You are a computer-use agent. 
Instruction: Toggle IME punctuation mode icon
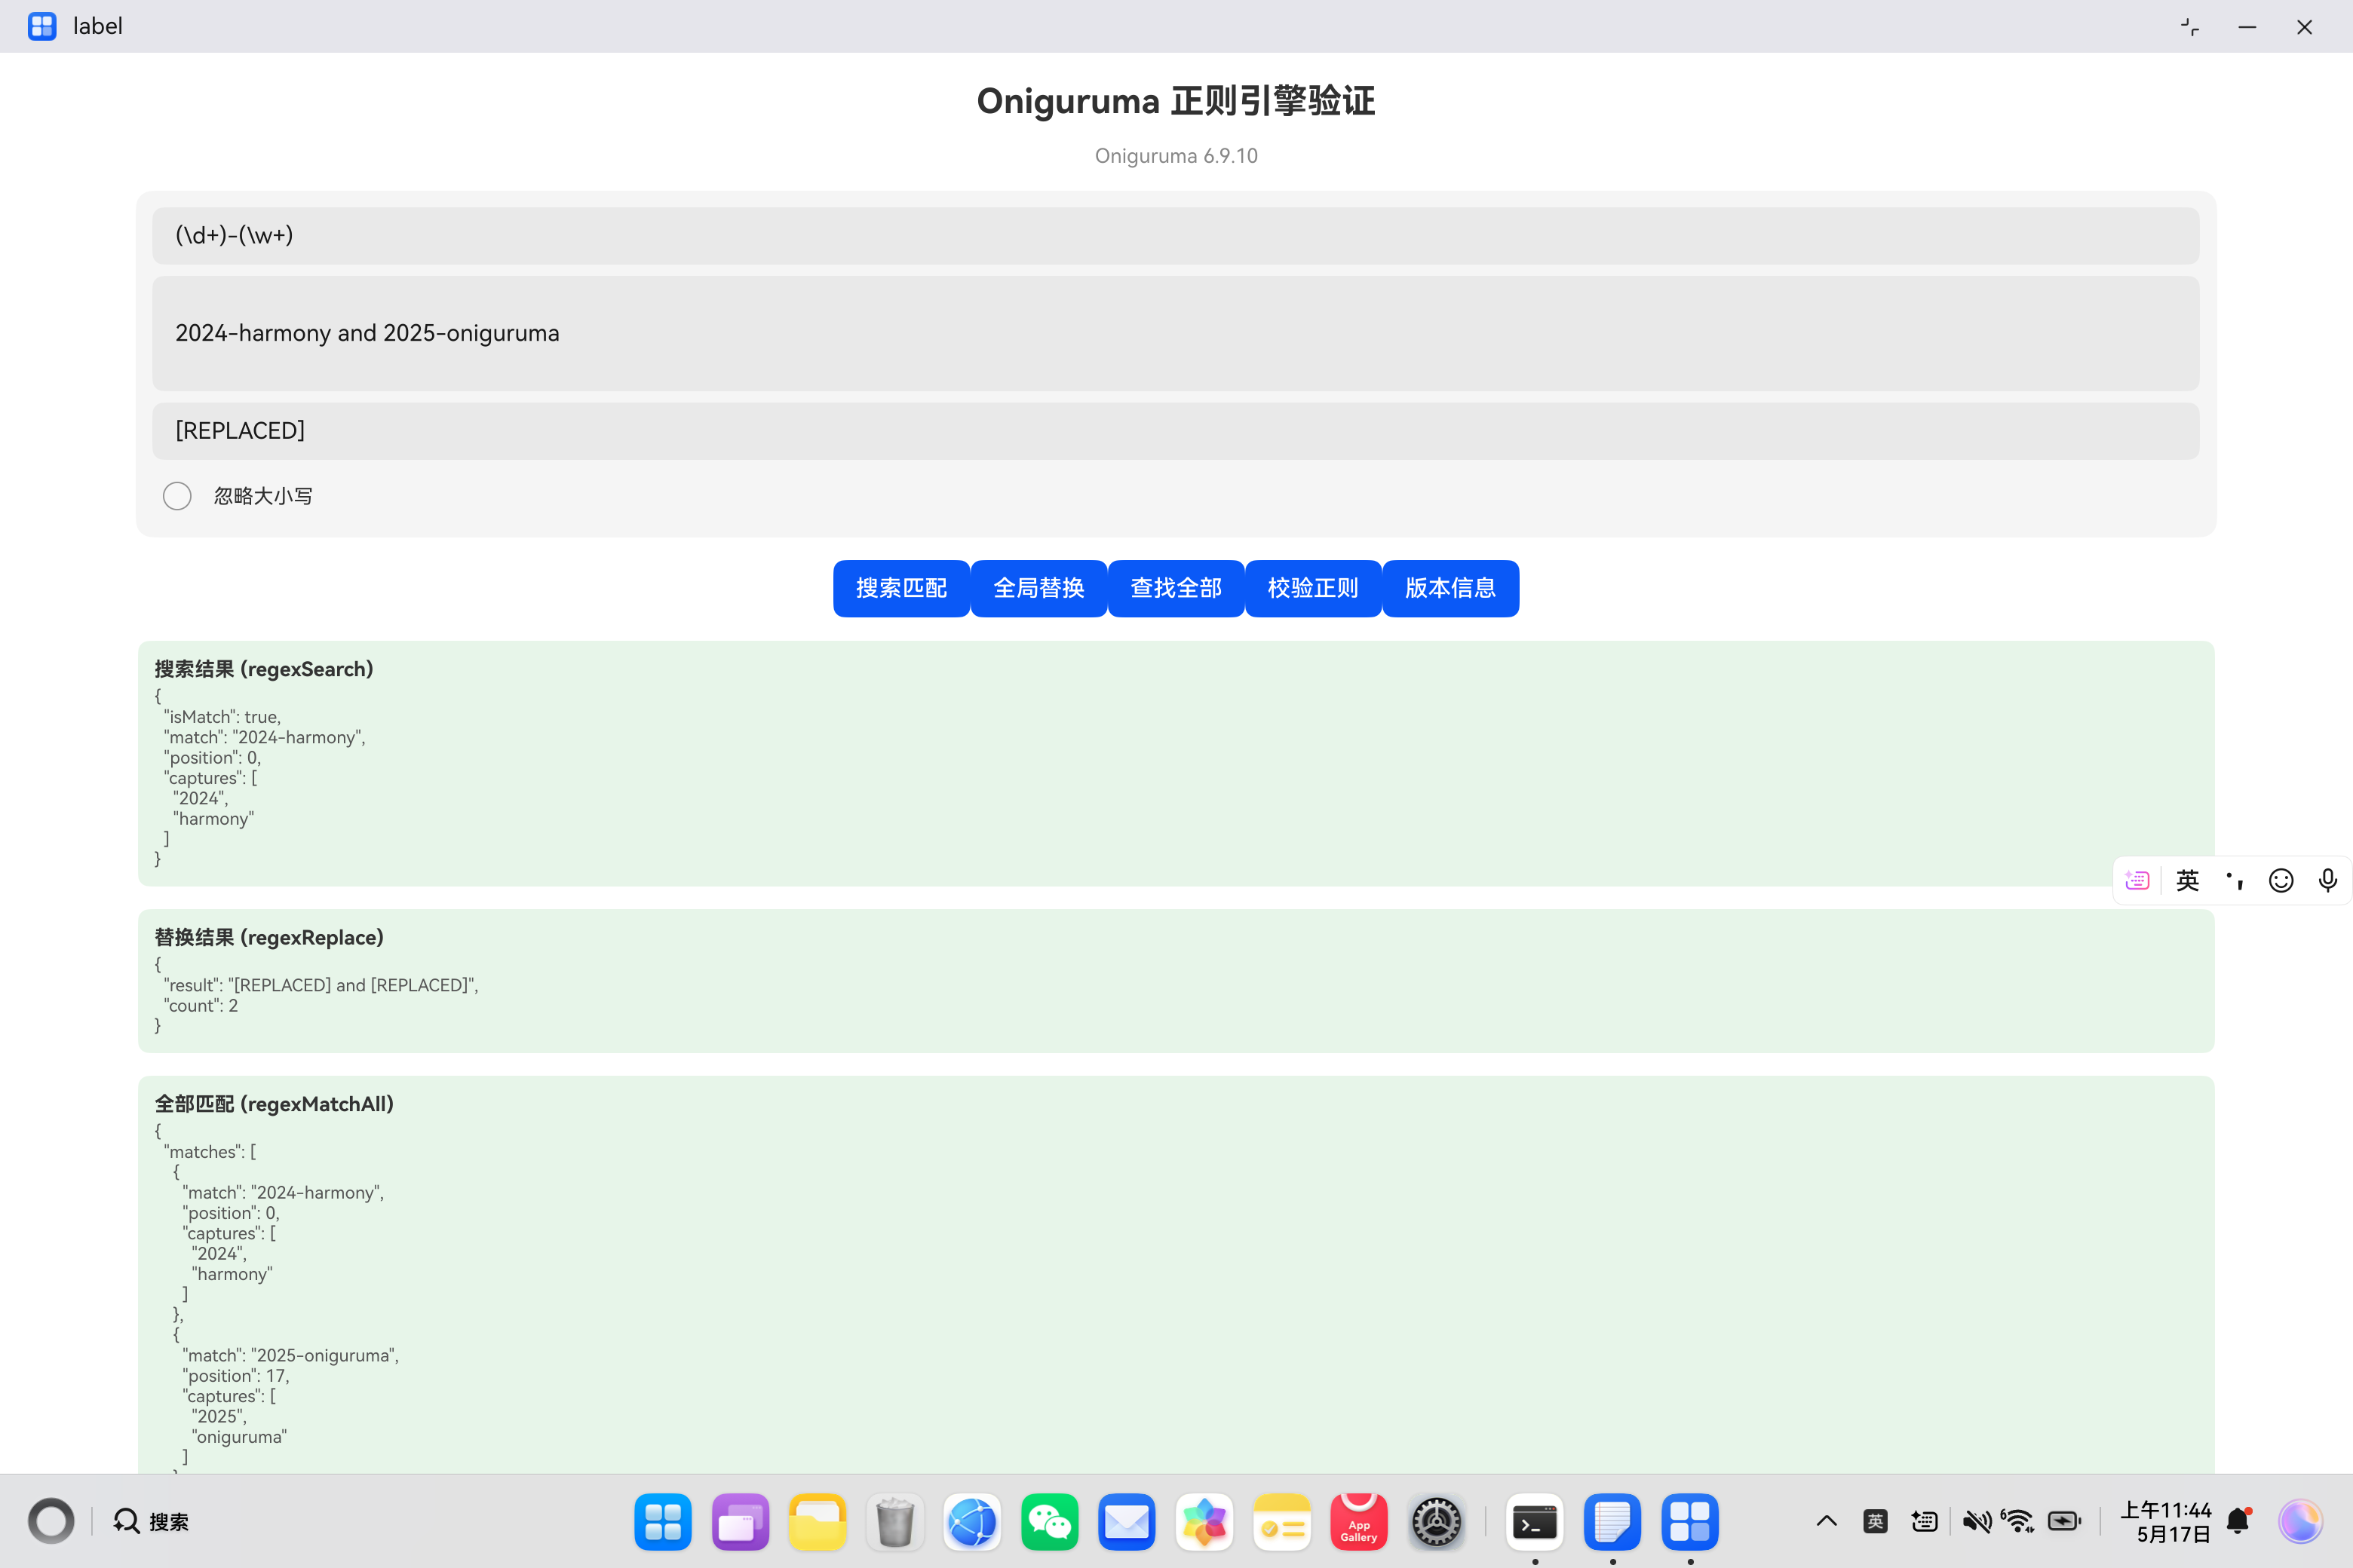click(x=2235, y=880)
